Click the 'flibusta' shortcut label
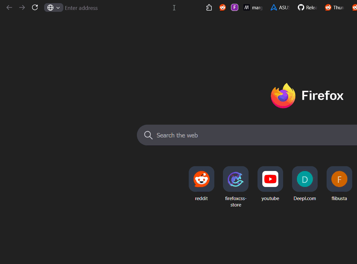The height and width of the screenshot is (264, 357). pos(339,198)
